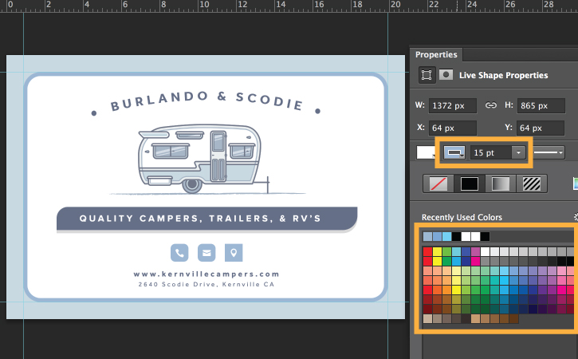Click the map pin icon on the card
This screenshot has width=578, height=359.
[x=234, y=253]
